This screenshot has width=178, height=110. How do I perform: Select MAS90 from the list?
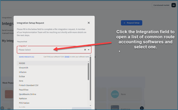click(x=52, y=63)
